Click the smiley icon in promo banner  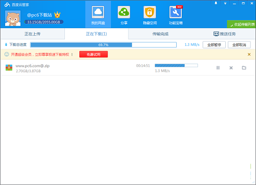coord(7,54)
